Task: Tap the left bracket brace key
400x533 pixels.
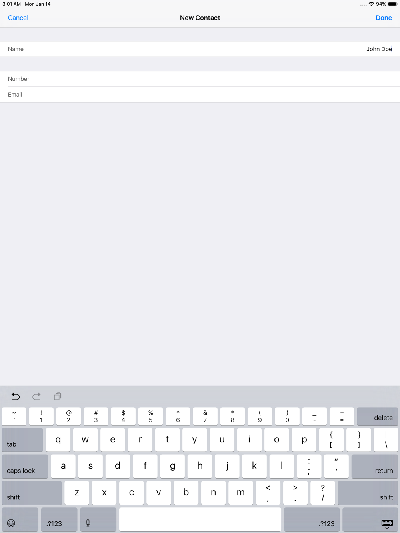Action: point(331,440)
